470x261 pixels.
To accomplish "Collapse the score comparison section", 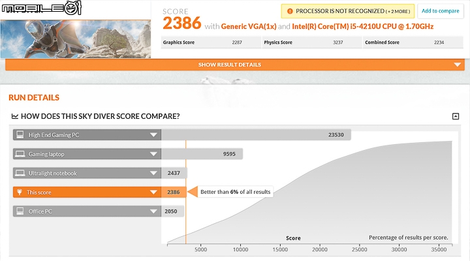I will point(456,116).
